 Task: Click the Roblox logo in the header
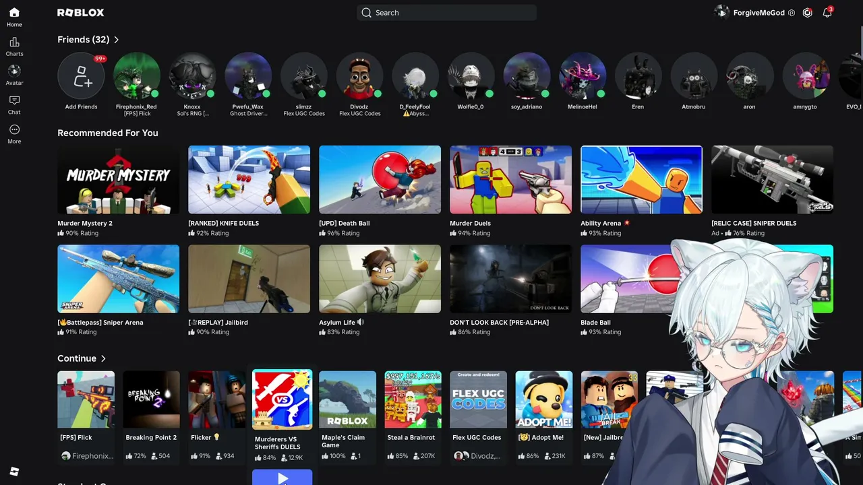coord(80,13)
